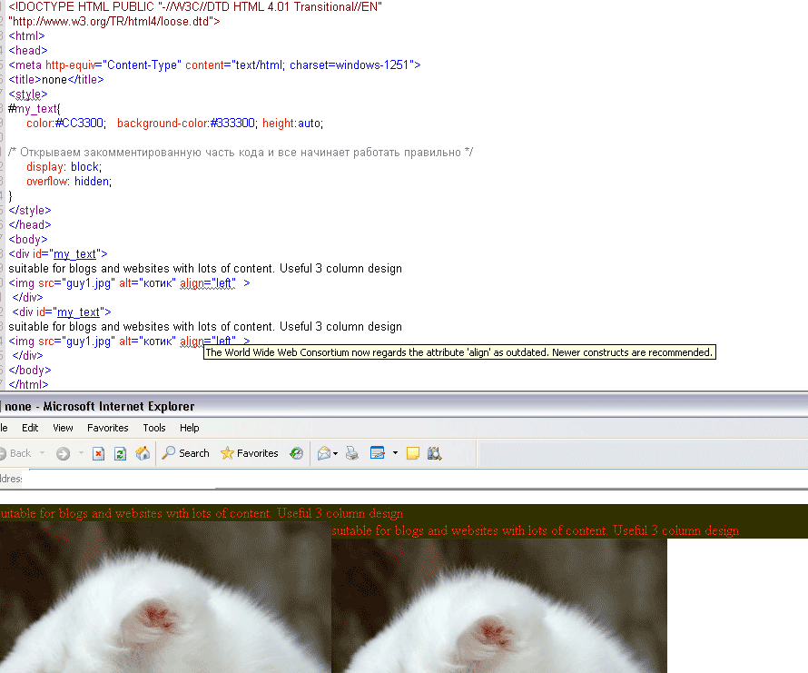Click the <body> tag line
The height and width of the screenshot is (673, 808).
click(28, 240)
